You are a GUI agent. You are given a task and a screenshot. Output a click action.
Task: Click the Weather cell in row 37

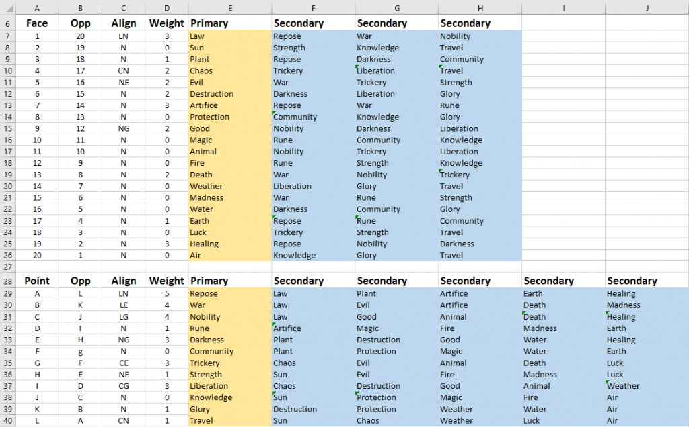(647, 386)
